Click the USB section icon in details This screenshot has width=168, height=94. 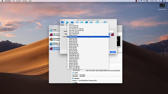73,83
